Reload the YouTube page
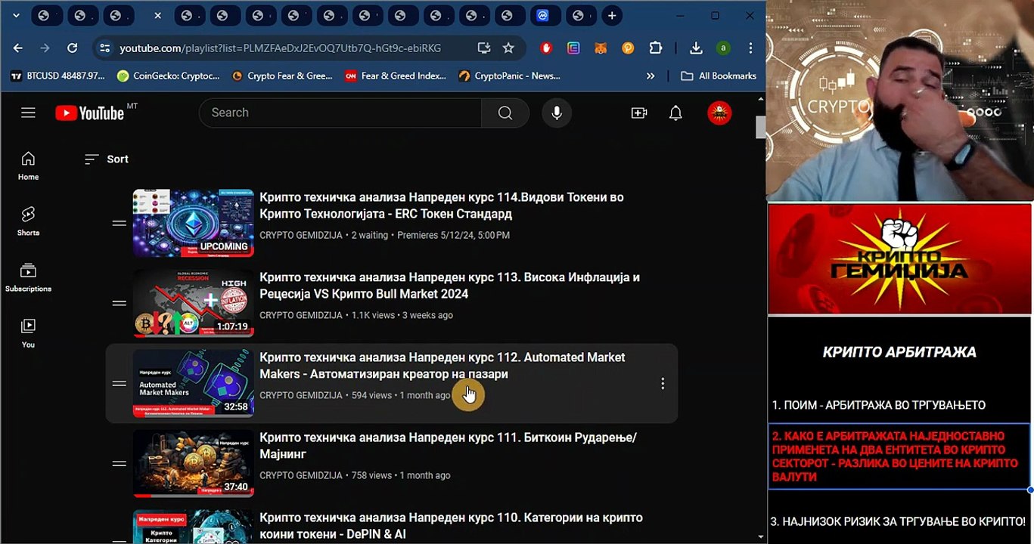Image resolution: width=1034 pixels, height=544 pixels. (x=72, y=48)
